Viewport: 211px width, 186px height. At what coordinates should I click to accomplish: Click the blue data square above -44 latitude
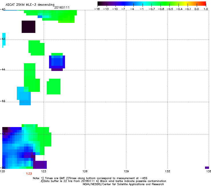click(57, 62)
